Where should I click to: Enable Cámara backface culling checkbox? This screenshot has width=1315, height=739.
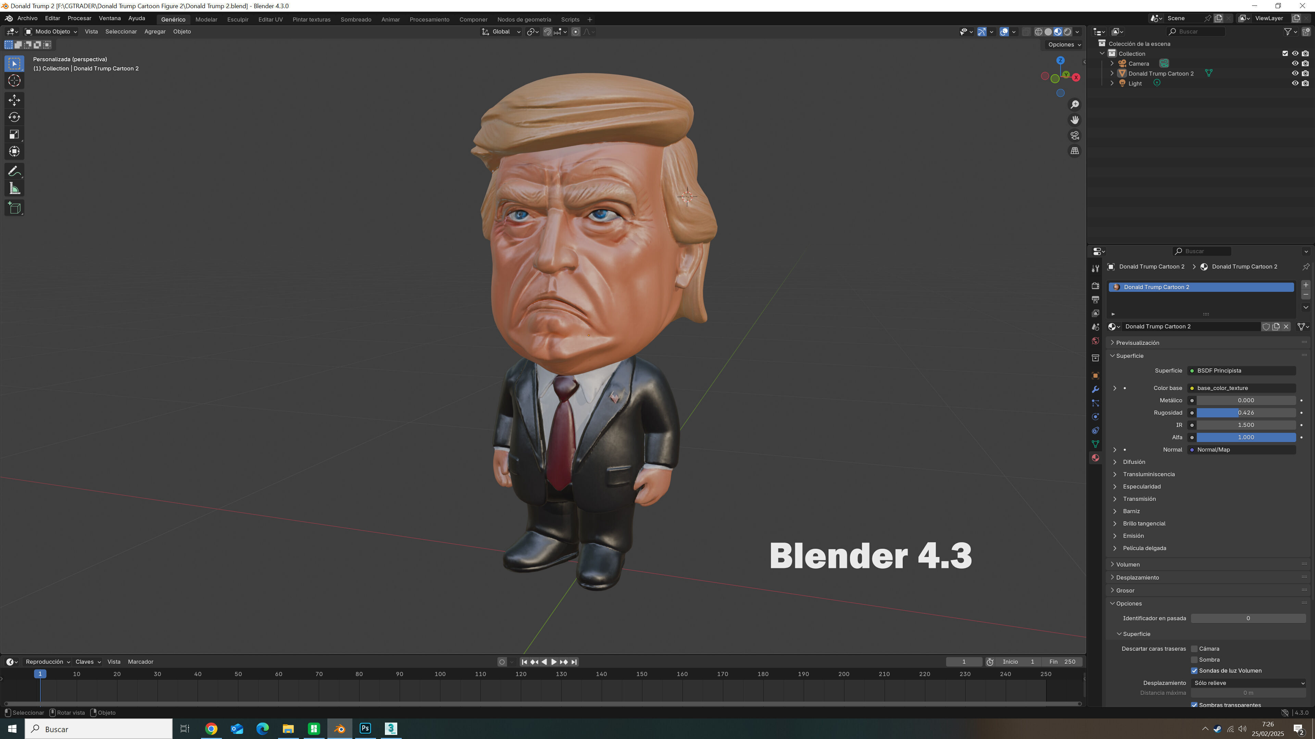pyautogui.click(x=1194, y=649)
